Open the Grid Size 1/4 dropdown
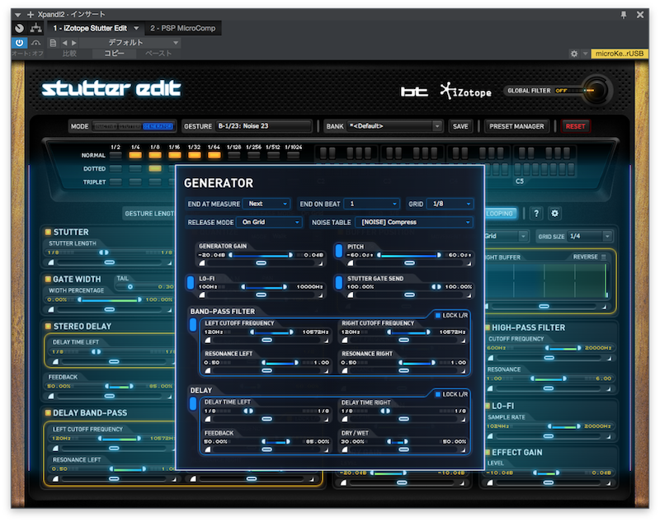660x522 pixels. click(x=589, y=237)
